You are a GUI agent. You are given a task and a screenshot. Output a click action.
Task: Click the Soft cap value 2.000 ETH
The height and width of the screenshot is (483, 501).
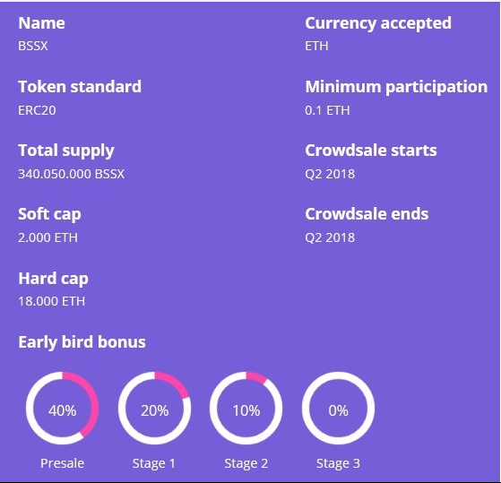pyautogui.click(x=48, y=237)
